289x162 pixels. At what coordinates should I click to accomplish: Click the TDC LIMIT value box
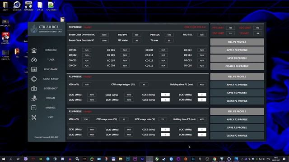click(230, 33)
